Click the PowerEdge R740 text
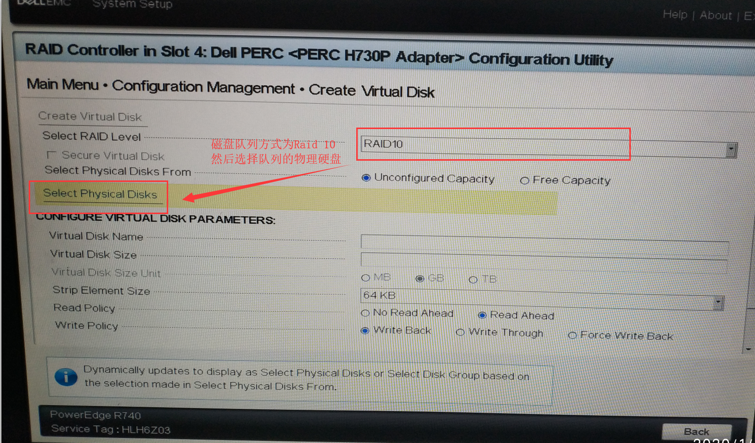This screenshot has height=443, width=755. tap(95, 415)
